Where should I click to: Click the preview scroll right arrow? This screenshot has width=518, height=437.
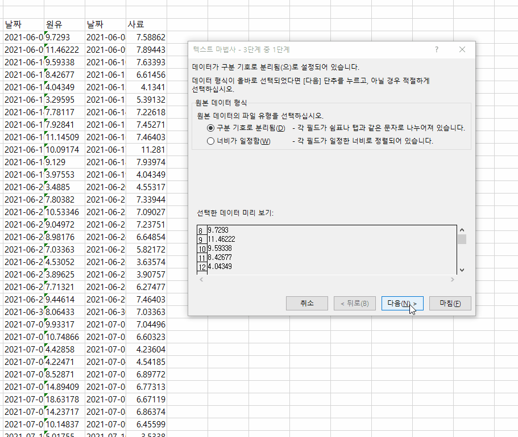(x=453, y=279)
